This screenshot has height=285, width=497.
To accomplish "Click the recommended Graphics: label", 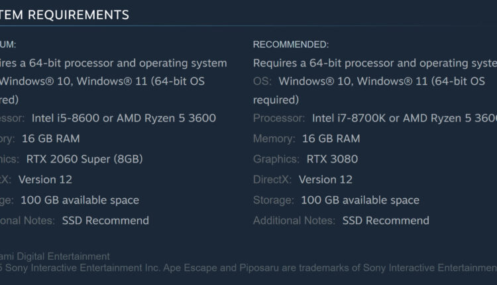I will (276, 159).
